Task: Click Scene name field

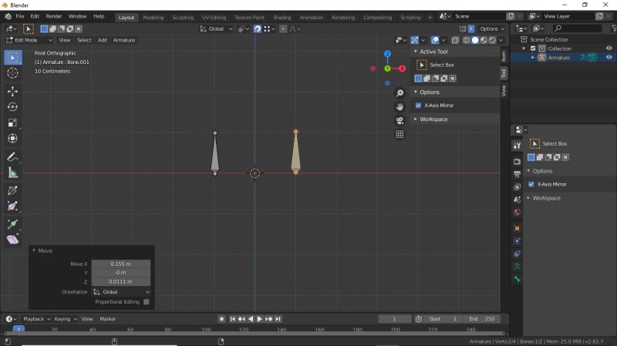Action: 478,16
